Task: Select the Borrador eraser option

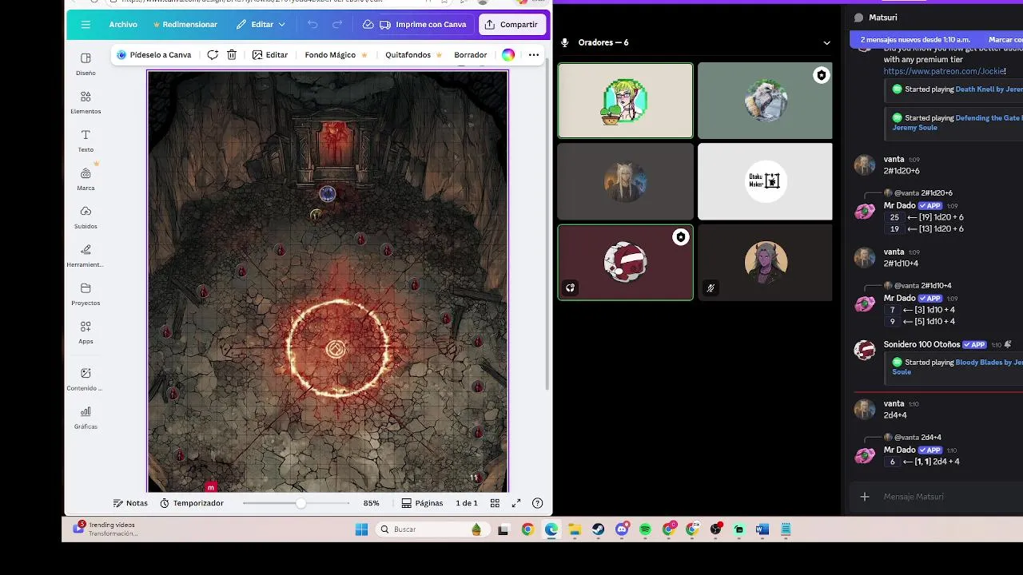Action: (x=470, y=55)
